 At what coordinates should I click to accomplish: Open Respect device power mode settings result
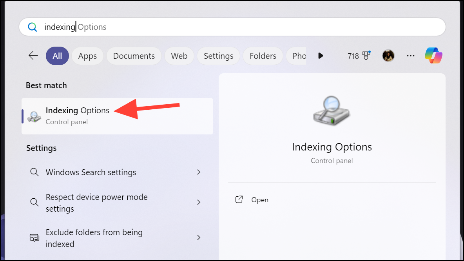pos(117,203)
